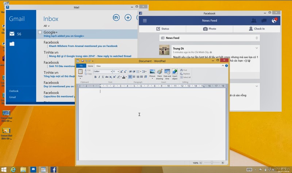Viewport: 292px width, 173px height.
Task: Open the Facebook Check In tab
Action: 257,29
